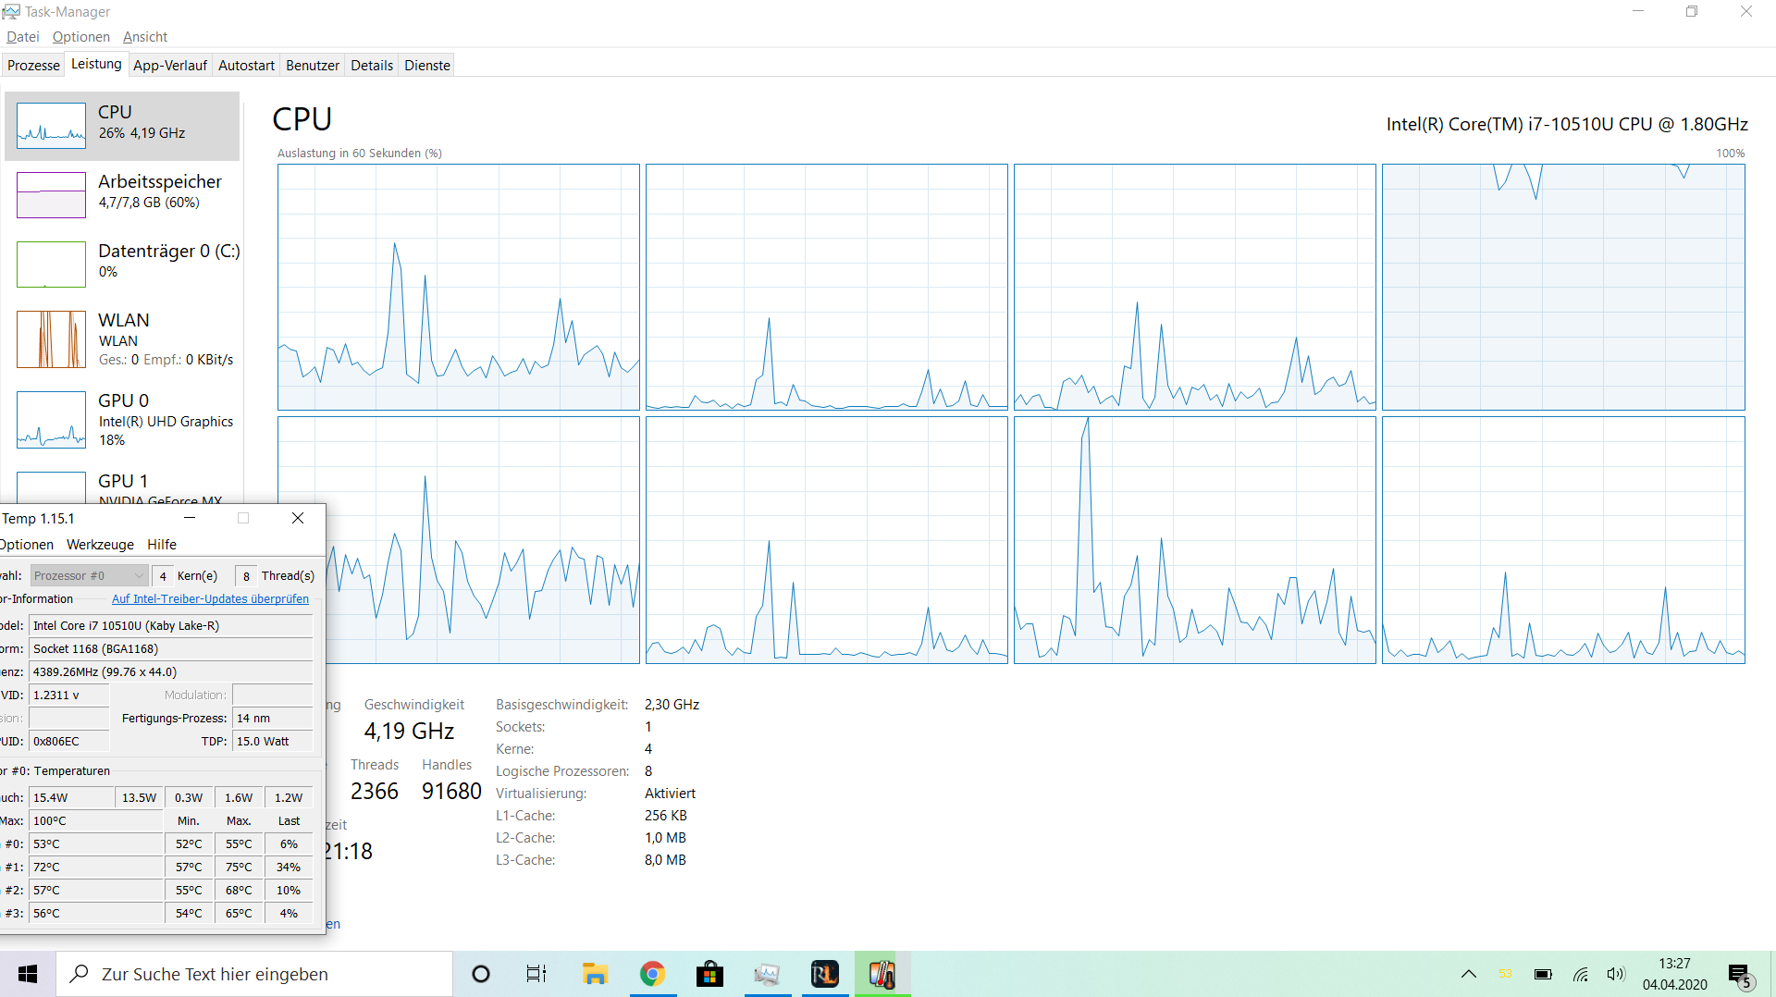The height and width of the screenshot is (997, 1776).
Task: Open the battery status tray icon
Action: pyautogui.click(x=1543, y=974)
